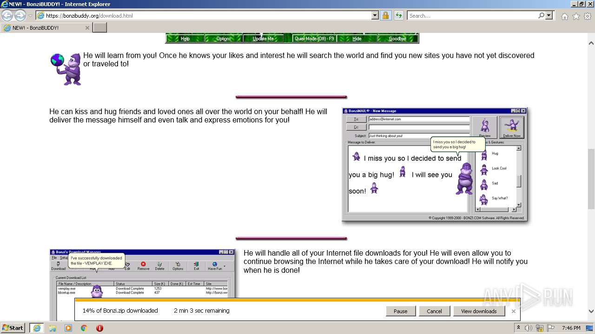Click the '2 min 3 sec remaining' text
The image size is (595, 334).
[201, 311]
